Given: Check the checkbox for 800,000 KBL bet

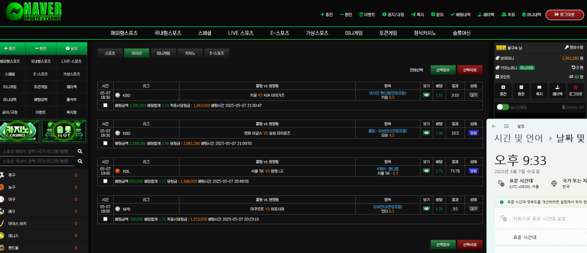Looking at the screenshot, I should point(105,181).
